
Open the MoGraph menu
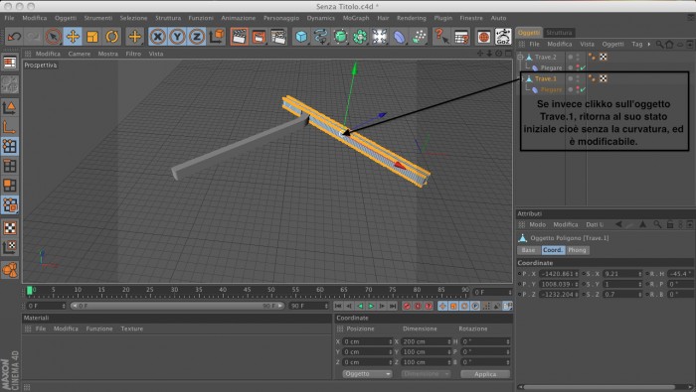pyautogui.click(x=356, y=18)
